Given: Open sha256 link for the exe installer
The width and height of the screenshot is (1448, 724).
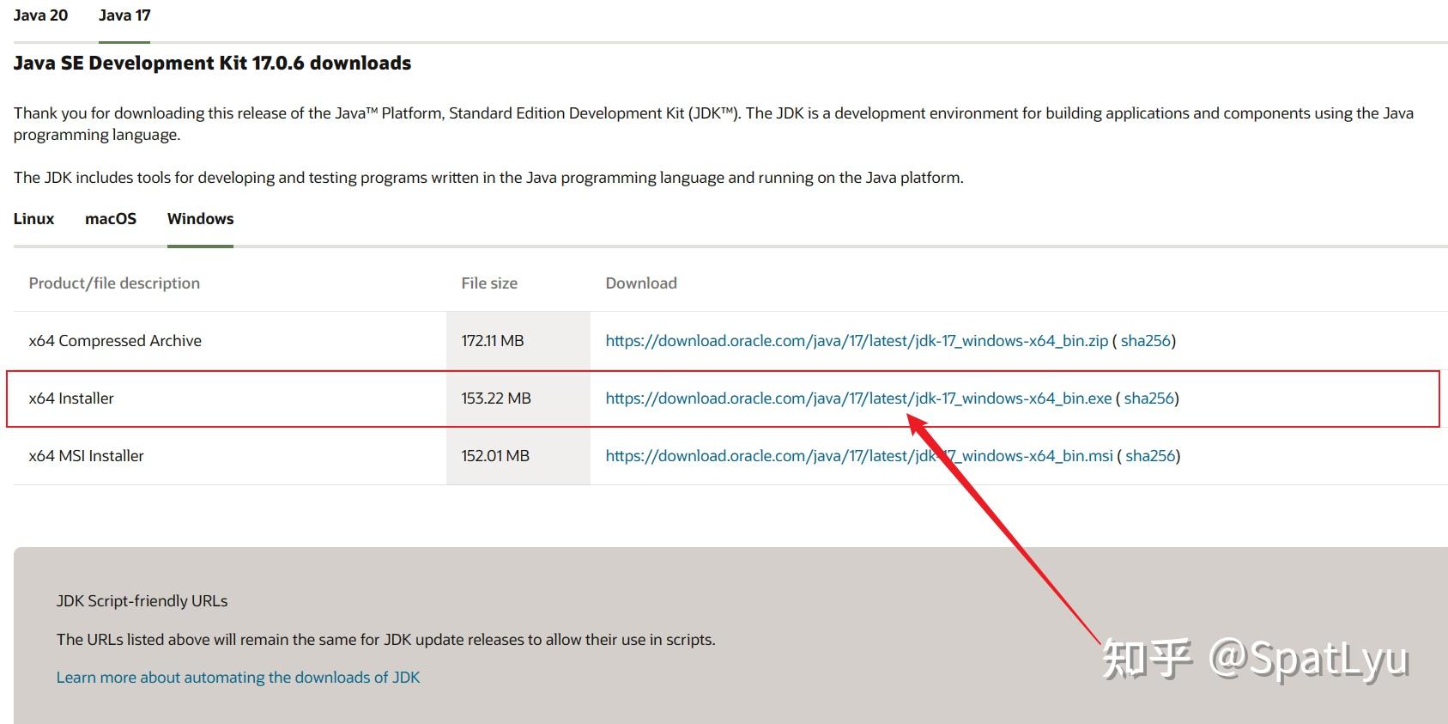Looking at the screenshot, I should 1148,399.
